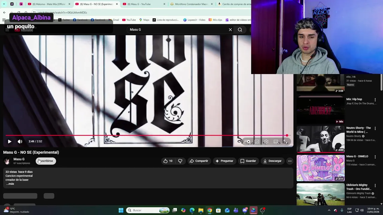Open the 'Masu G - DIMELO' thumbnail
Viewport: 383px width, 215px height.
tap(320, 168)
